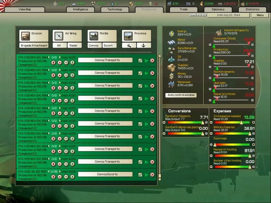Click the Brigade Attachment button
The image size is (271, 203).
point(34,45)
